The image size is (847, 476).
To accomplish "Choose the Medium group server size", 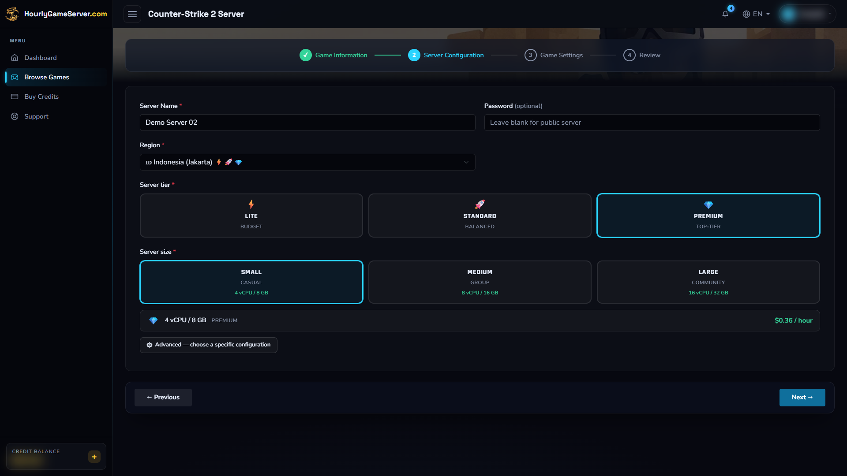I will point(480,282).
